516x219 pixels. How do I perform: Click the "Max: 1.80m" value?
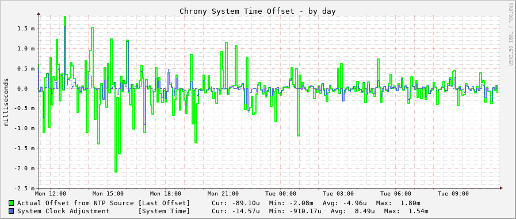[398, 204]
